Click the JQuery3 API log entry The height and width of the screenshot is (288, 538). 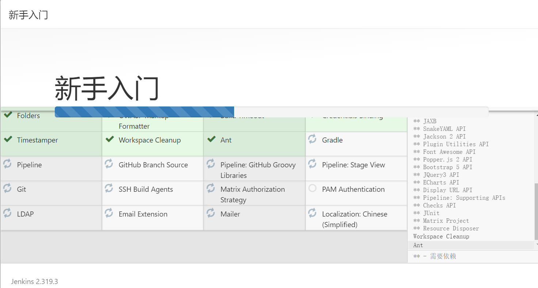436,175
